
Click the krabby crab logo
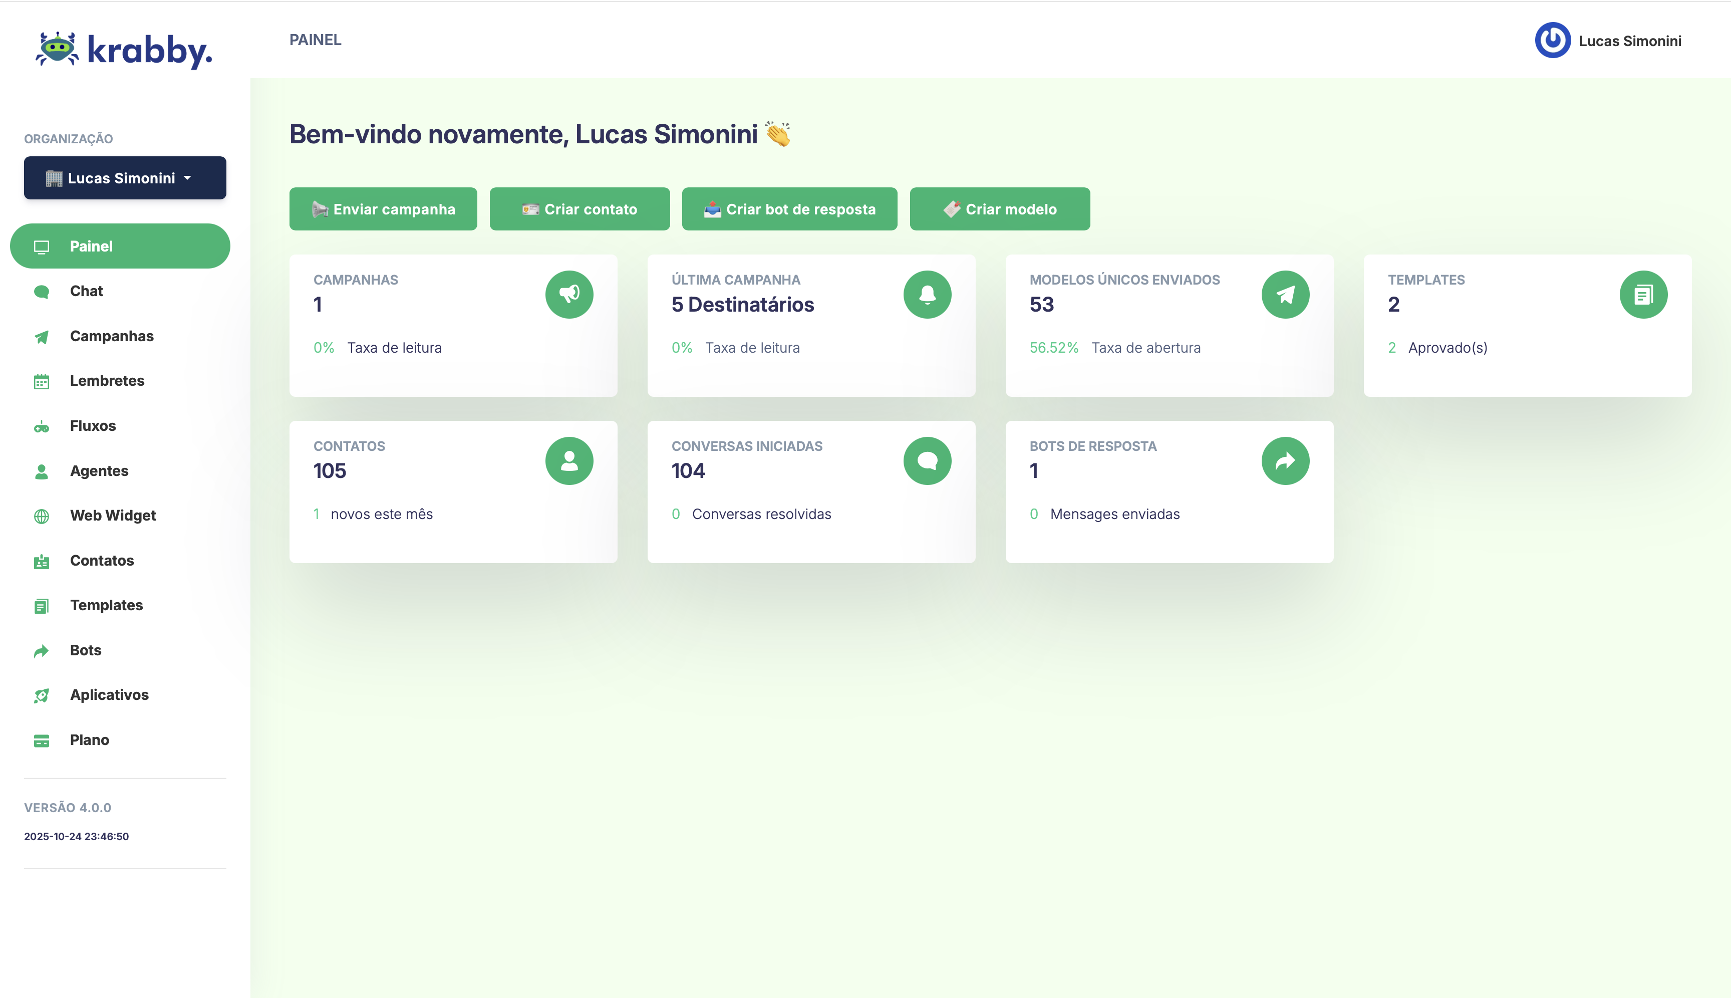click(x=58, y=50)
